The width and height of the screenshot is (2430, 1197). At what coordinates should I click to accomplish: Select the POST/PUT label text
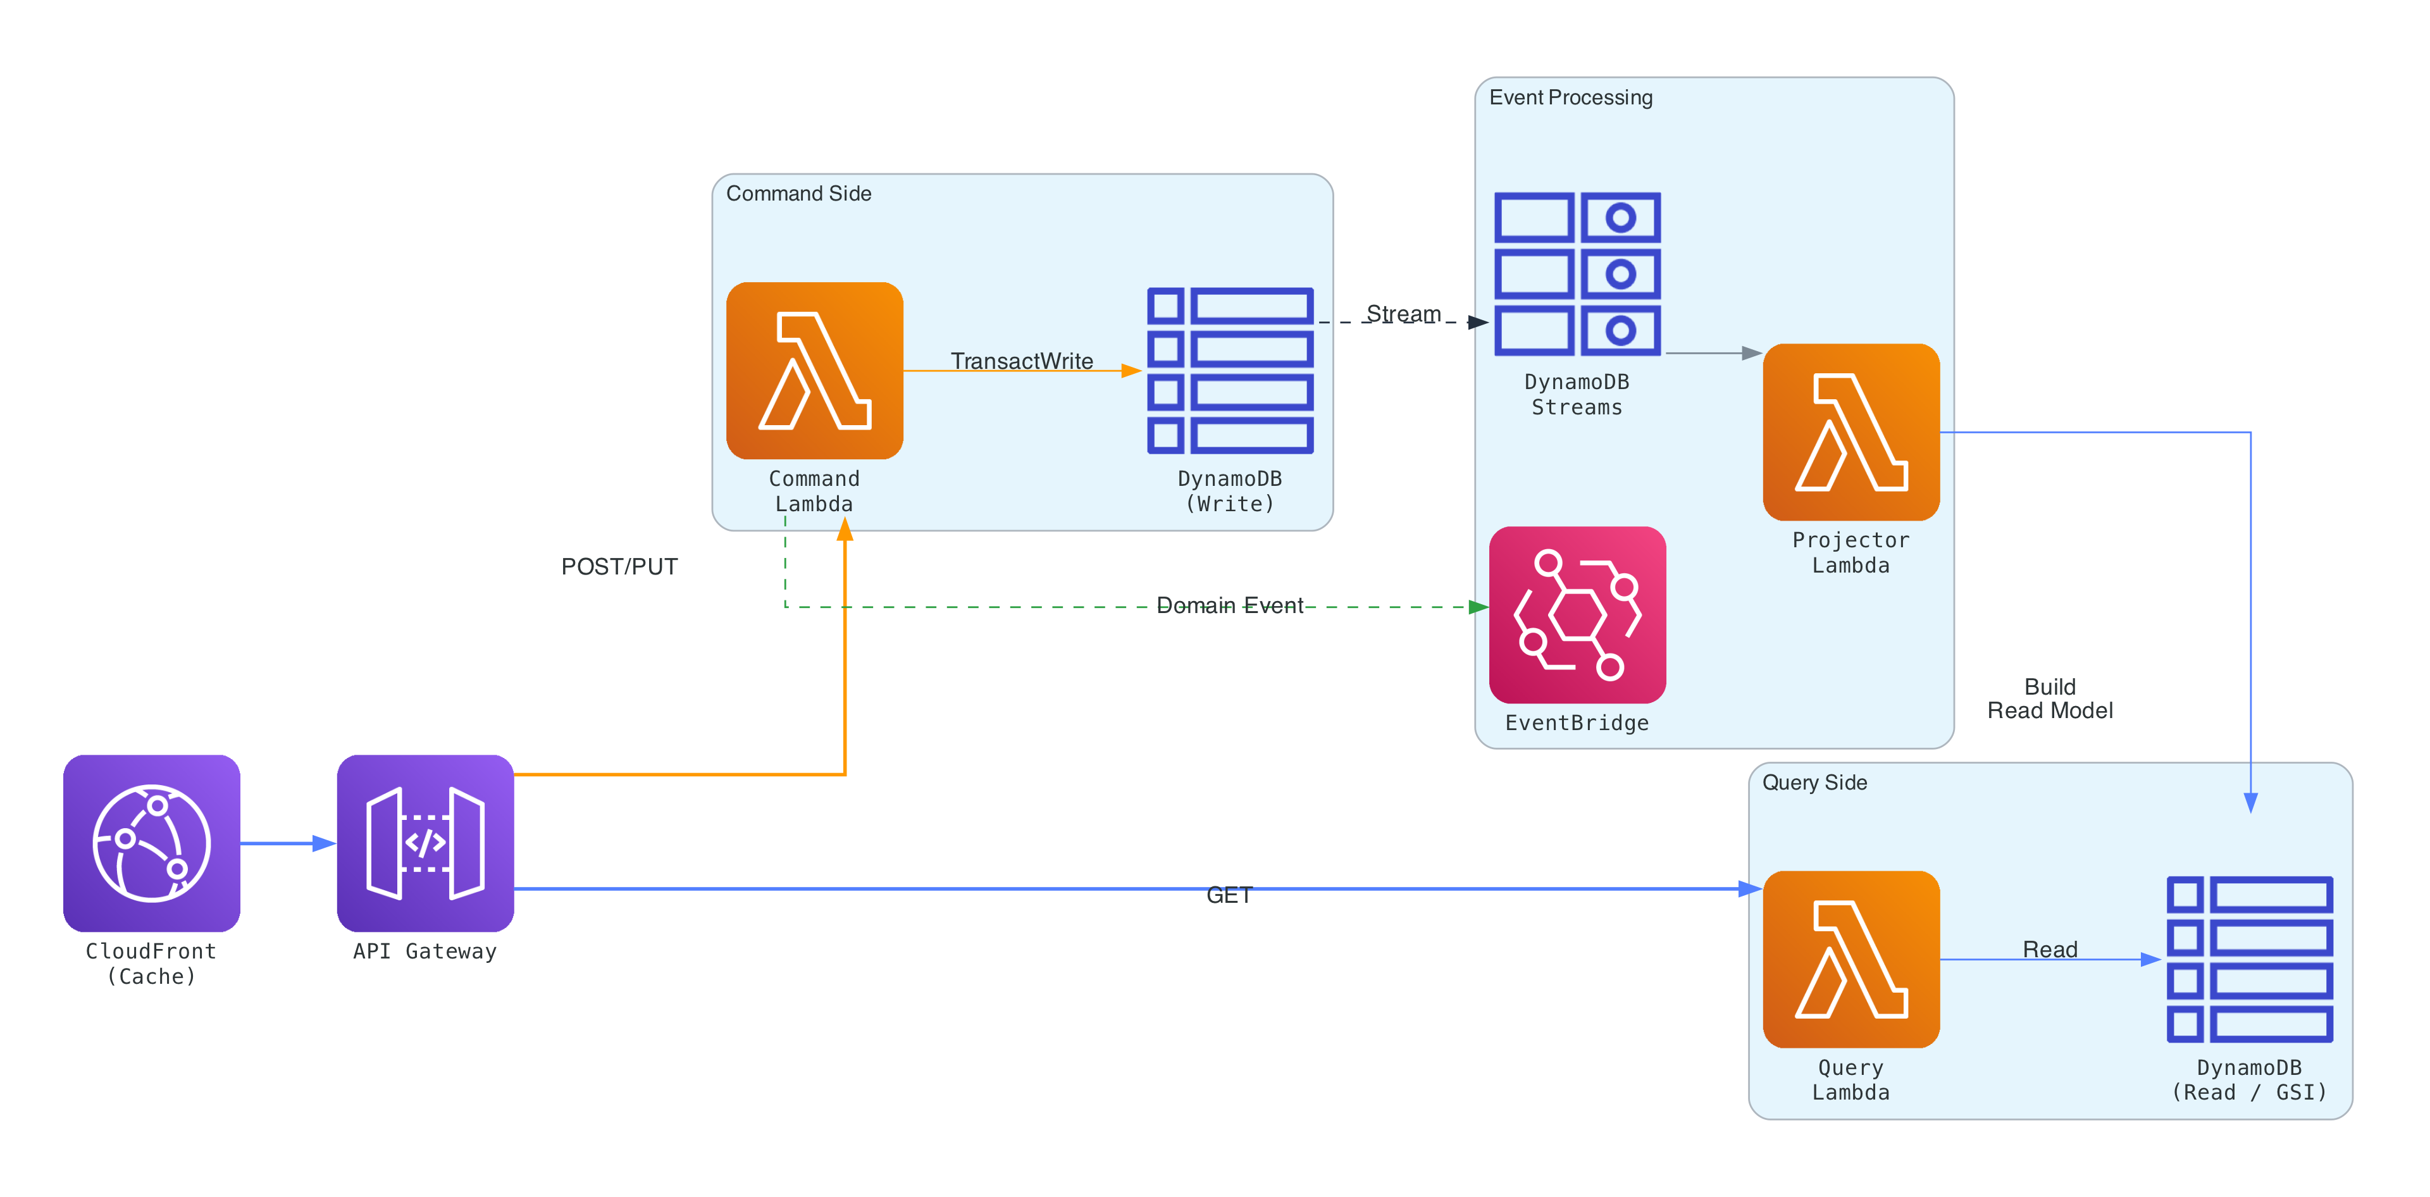[620, 566]
